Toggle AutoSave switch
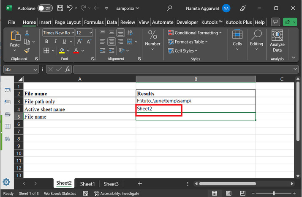The height and width of the screenshot is (197, 302). pyautogui.click(x=45, y=8)
